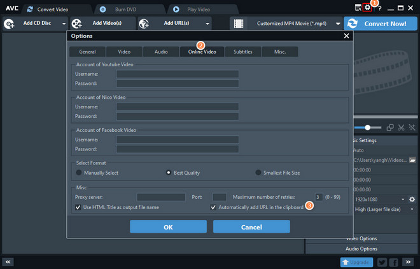Image resolution: width=420 pixels, height=269 pixels.
Task: Select the scissors cut icon
Action: point(401,127)
